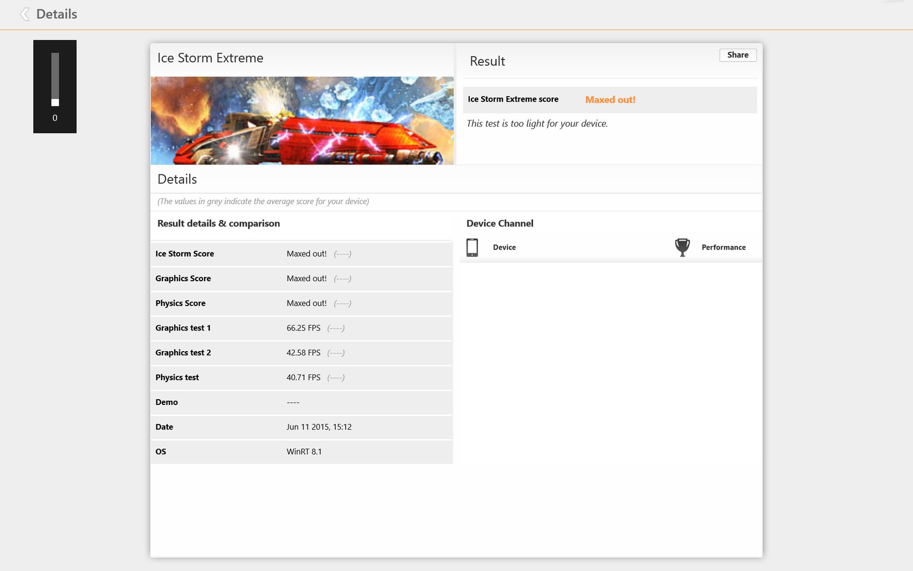Click the Ice Storm Score row

(302, 254)
